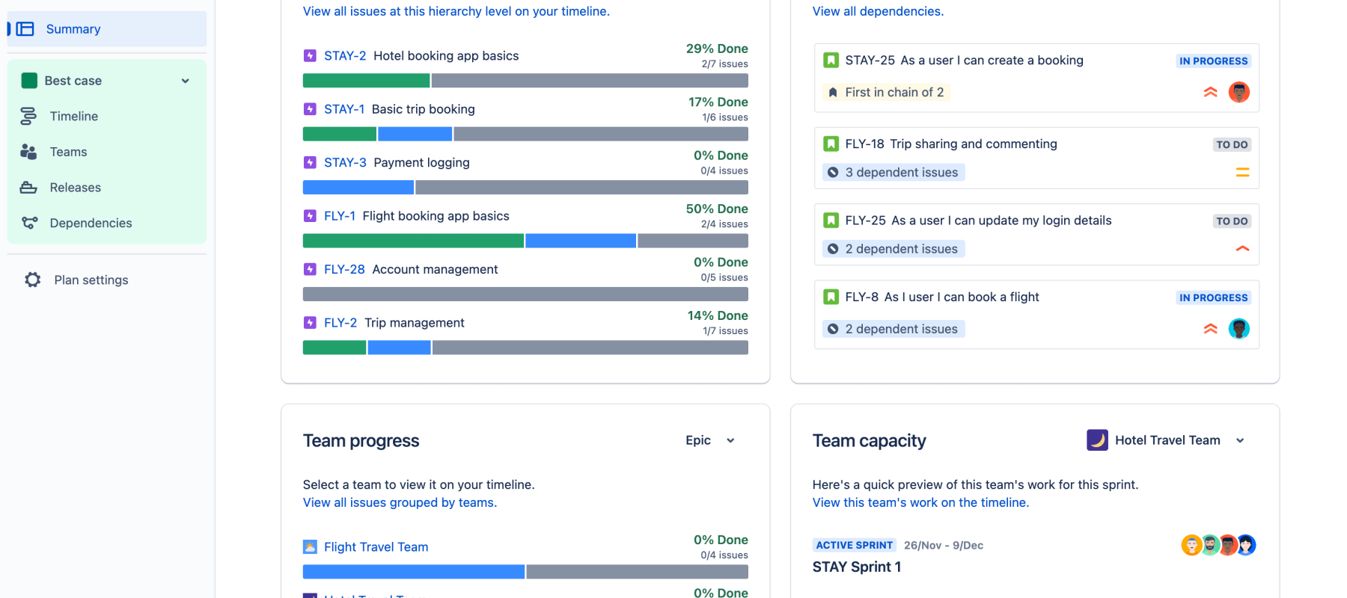Viewport: 1347px width, 598px height.
Task: Click the Hotel Travel Team moon icon
Action: coord(1097,440)
